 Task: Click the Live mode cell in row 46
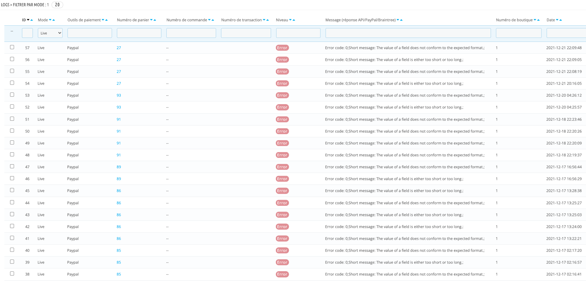[41, 179]
